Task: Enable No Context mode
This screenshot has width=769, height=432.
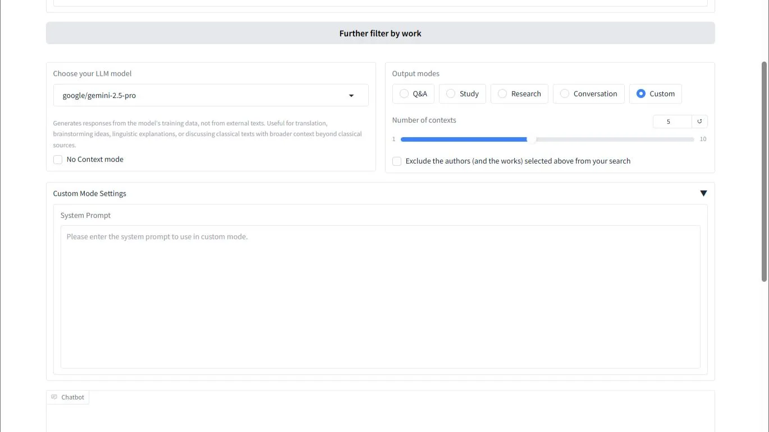Action: (x=58, y=160)
